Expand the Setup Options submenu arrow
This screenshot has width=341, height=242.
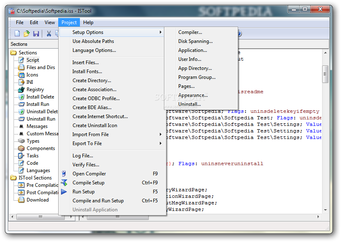click(x=161, y=32)
